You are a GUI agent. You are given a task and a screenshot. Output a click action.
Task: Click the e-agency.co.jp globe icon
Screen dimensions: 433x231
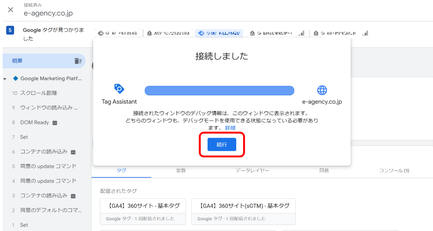[x=322, y=90]
